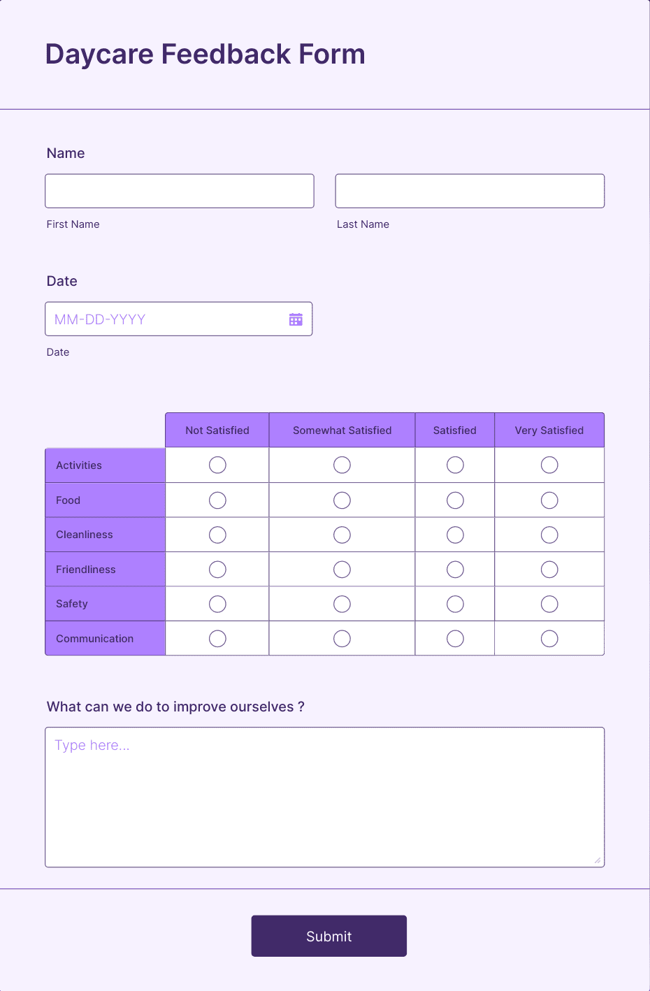Click the First Name input field

click(x=179, y=190)
